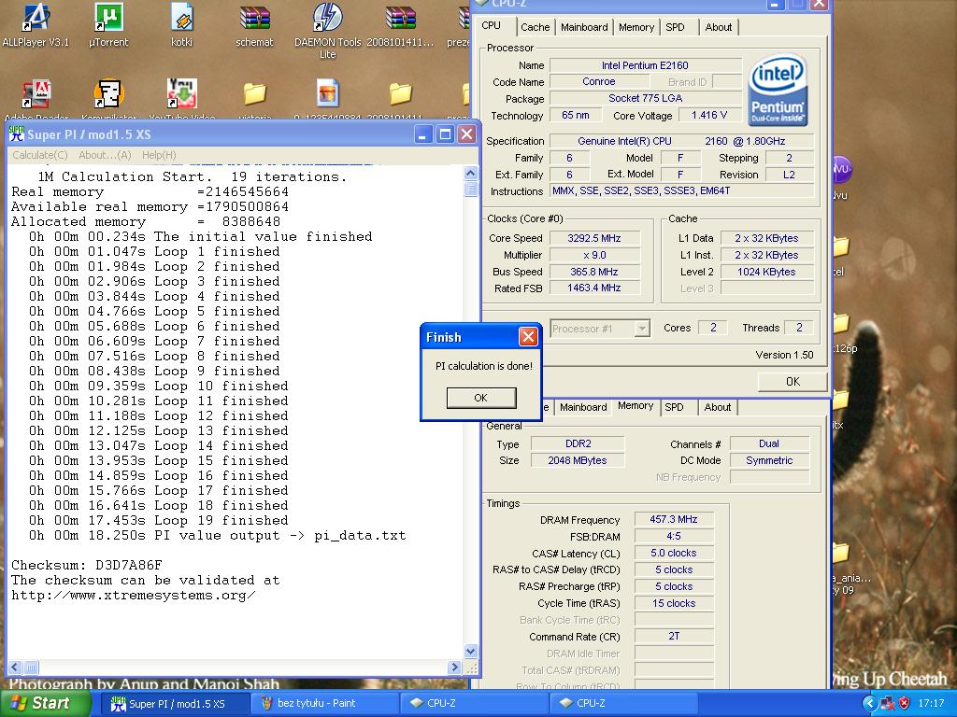Click OK button in CPU-Z window
Viewport: 957px width, 717px height.
(793, 382)
